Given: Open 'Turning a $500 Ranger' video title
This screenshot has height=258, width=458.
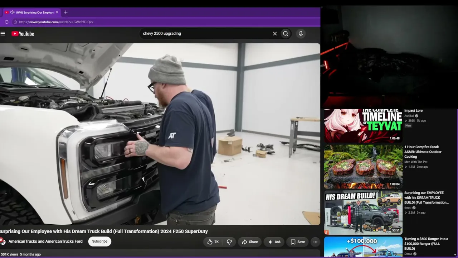Looking at the screenshot, I should (x=426, y=244).
